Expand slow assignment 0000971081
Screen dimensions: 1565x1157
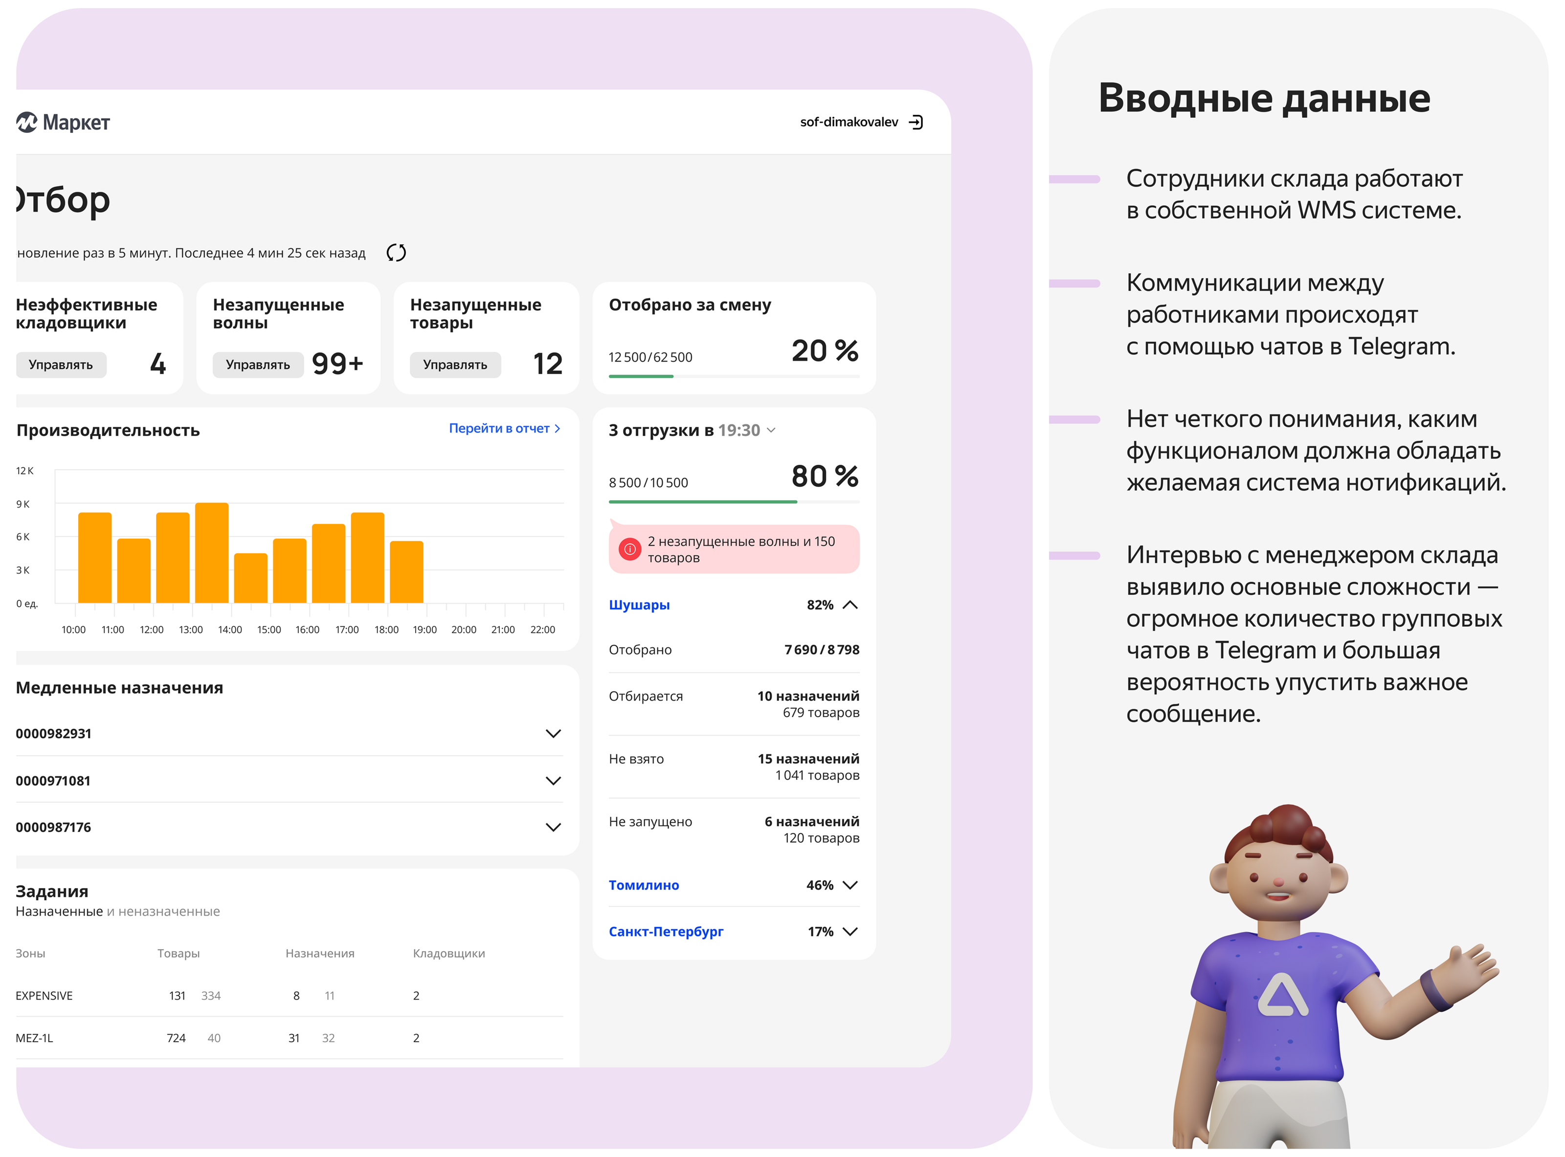(x=553, y=781)
